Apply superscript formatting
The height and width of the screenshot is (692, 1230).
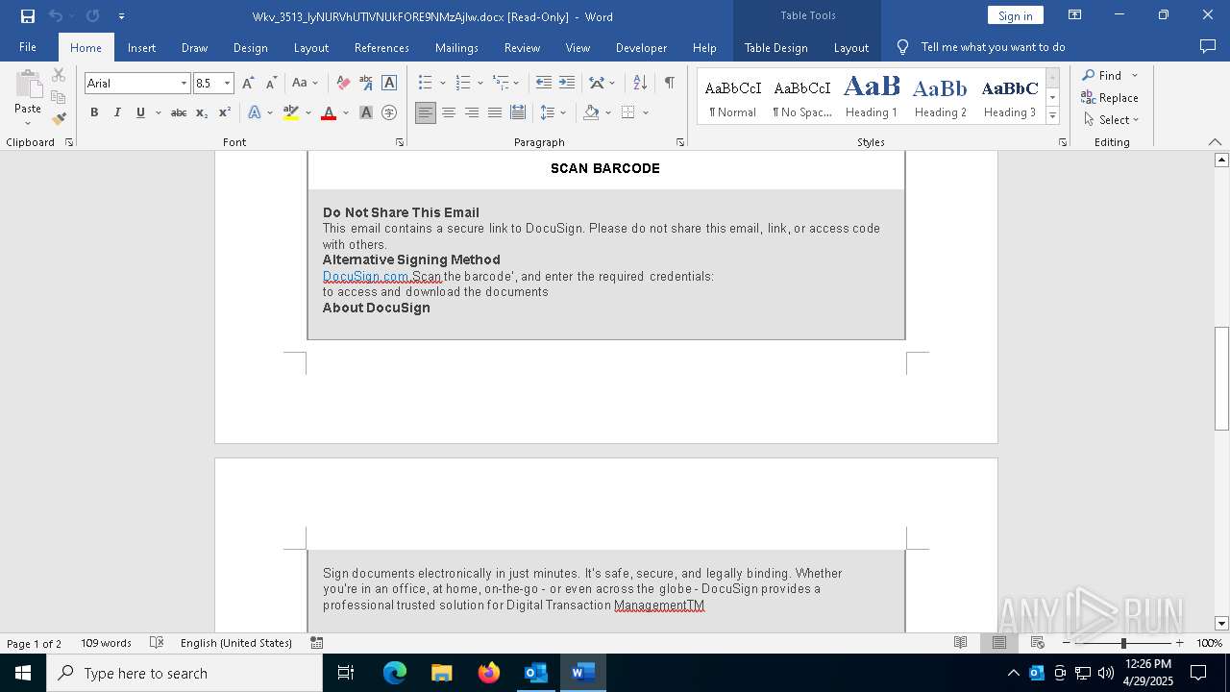(224, 112)
